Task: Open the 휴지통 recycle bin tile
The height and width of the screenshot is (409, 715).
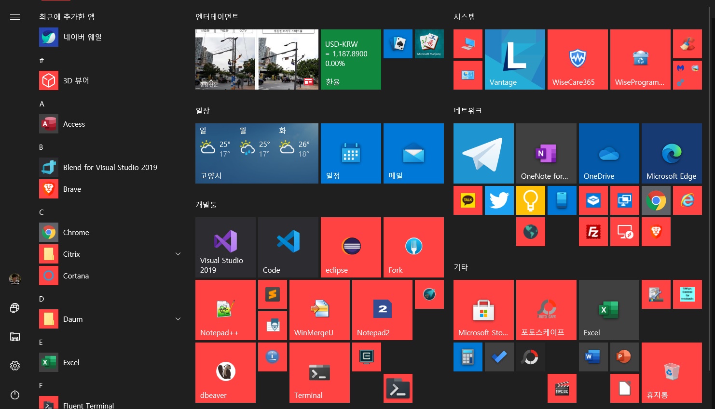Action: pos(672,372)
